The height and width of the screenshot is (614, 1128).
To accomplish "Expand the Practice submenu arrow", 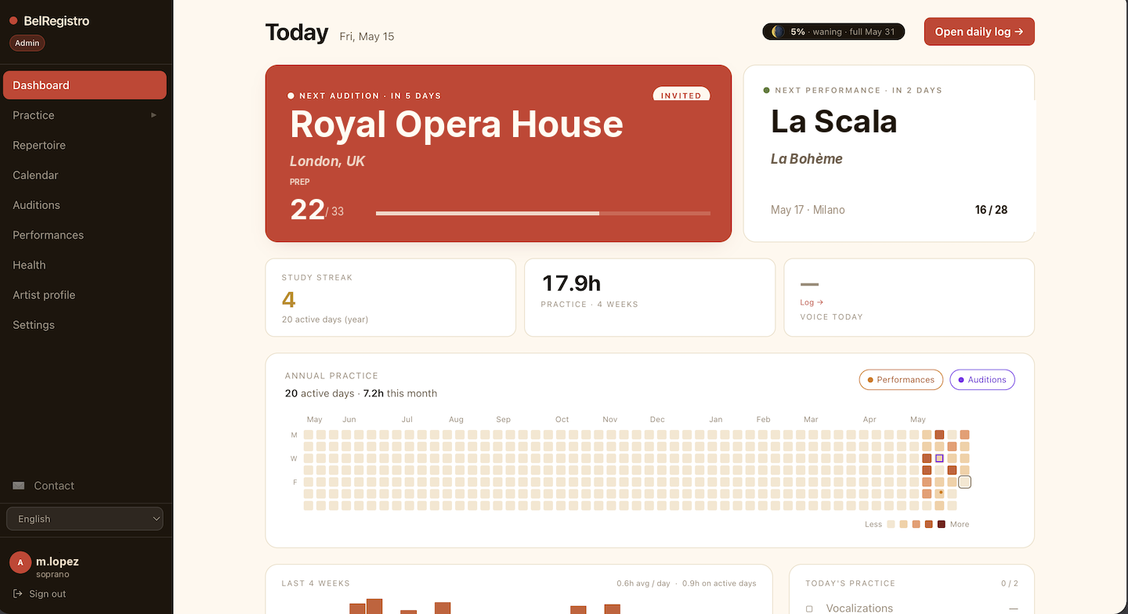I will [154, 115].
